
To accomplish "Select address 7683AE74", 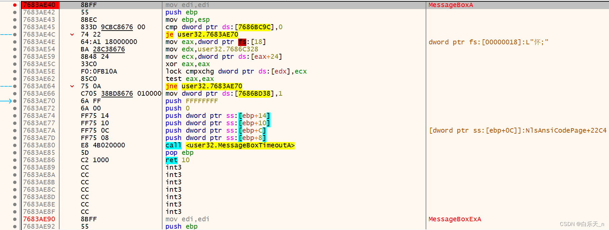I will [x=39, y=116].
